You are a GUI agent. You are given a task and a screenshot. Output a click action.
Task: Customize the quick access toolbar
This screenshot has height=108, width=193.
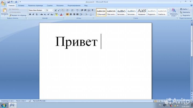point(20,2)
